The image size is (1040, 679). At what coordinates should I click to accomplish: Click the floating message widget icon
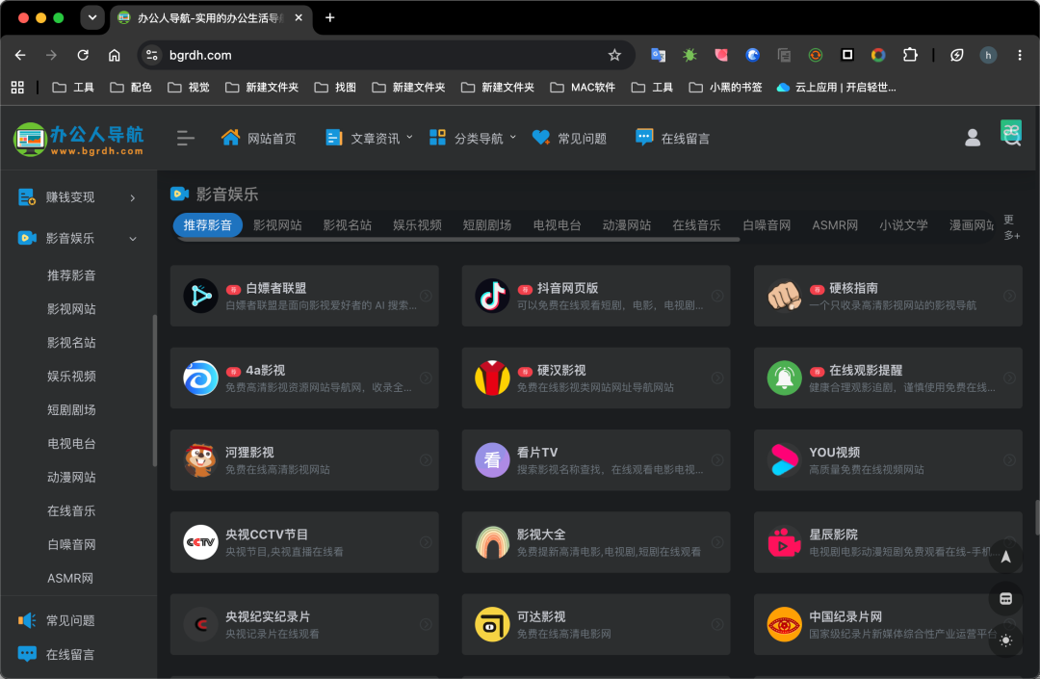[x=1005, y=599]
